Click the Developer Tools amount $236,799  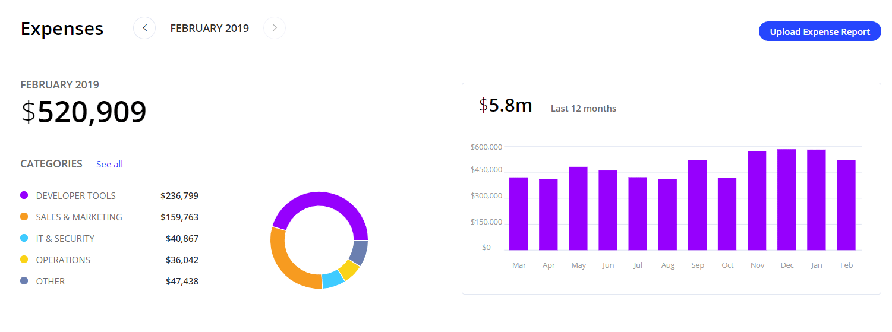click(179, 195)
